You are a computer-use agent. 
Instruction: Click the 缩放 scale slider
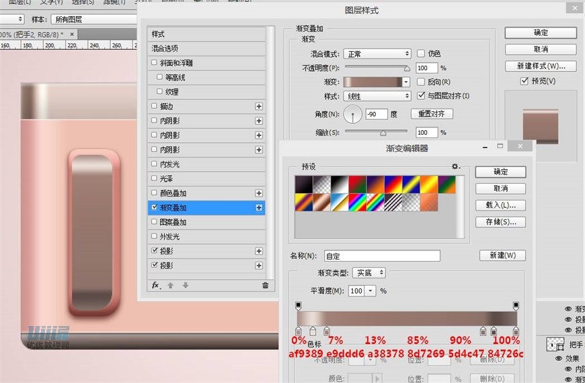376,132
